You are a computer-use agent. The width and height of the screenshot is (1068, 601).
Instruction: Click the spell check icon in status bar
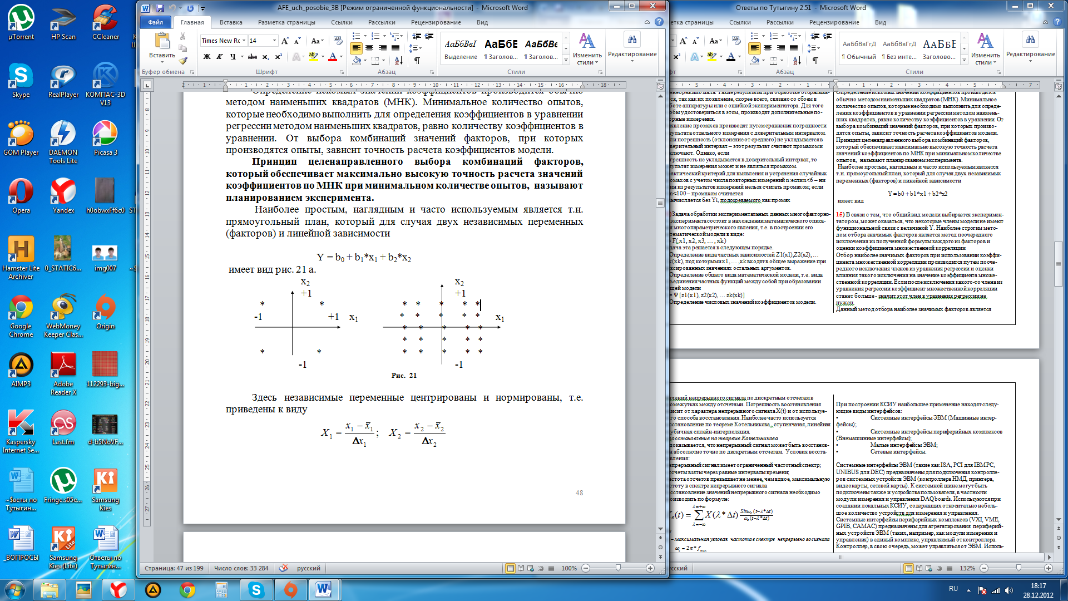pos(283,568)
